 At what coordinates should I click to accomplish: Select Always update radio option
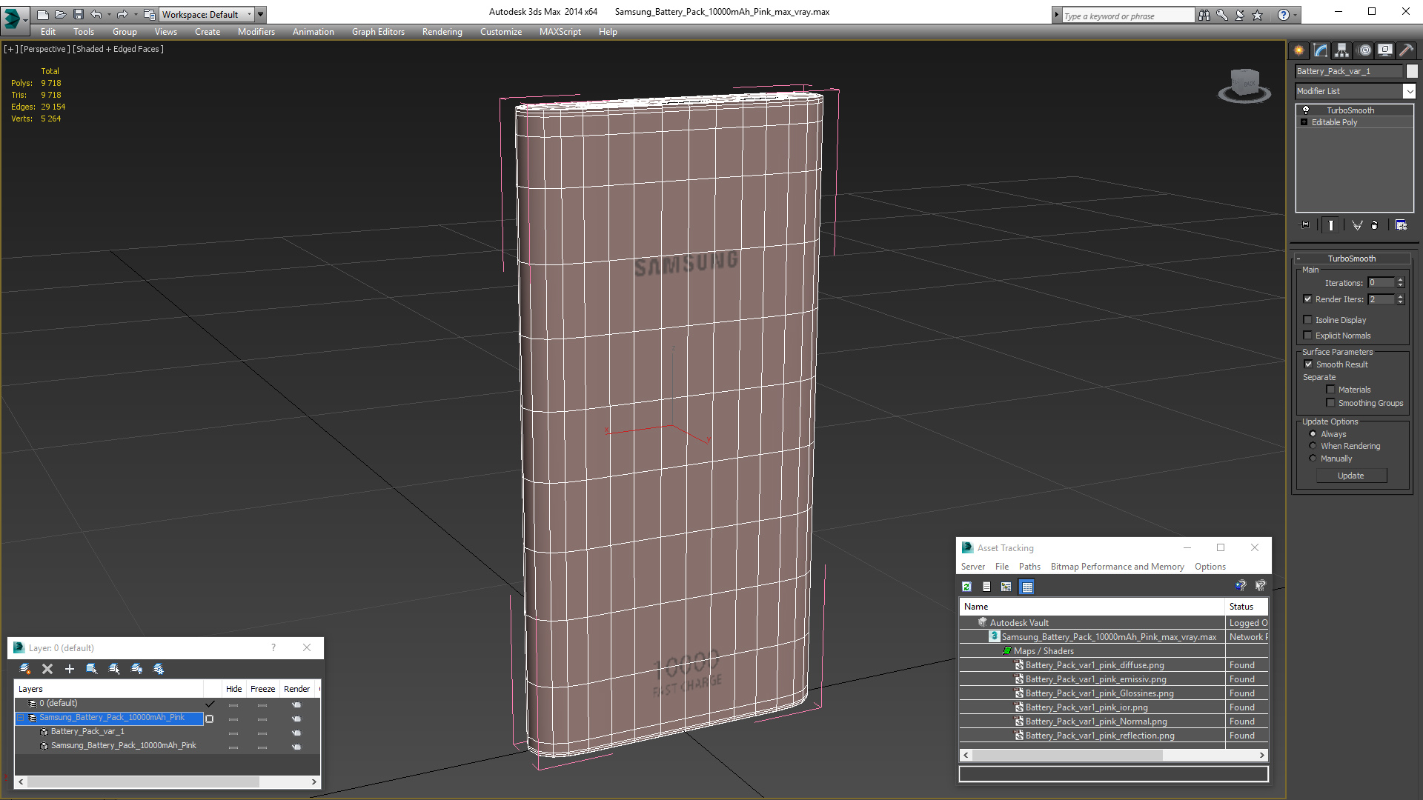tap(1313, 434)
